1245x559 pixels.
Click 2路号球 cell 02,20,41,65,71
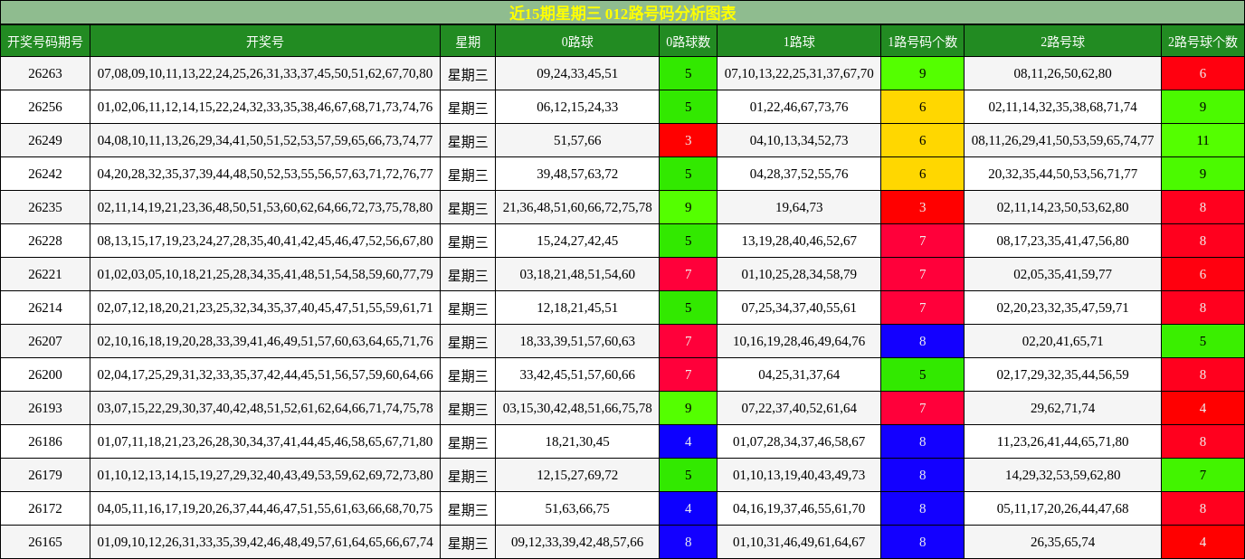click(x=1062, y=341)
